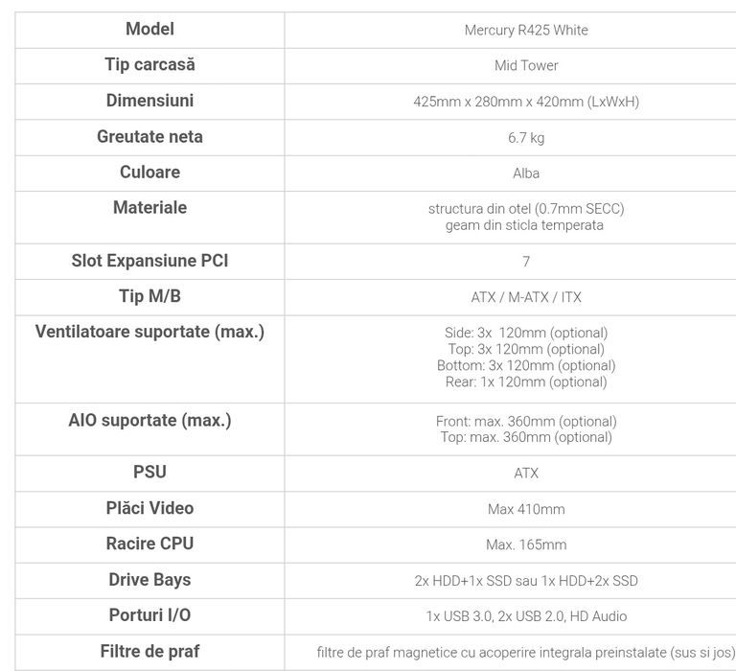736x671 pixels.
Task: Click the AIO suportate (max.) label
Action: (149, 420)
